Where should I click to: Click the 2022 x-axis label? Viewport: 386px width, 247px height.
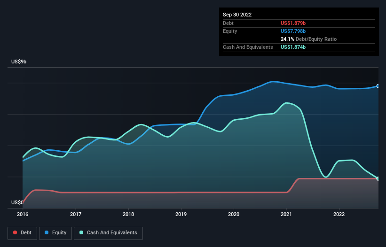[x=339, y=214]
